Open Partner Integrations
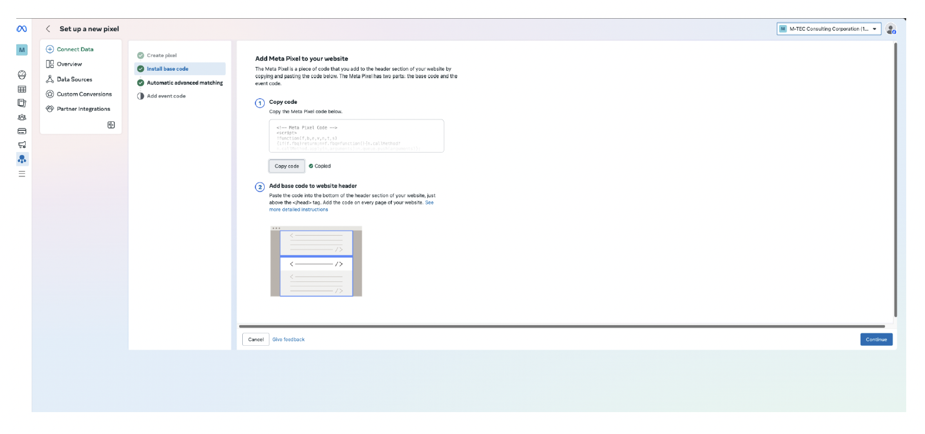The width and height of the screenshot is (925, 434). 78,109
